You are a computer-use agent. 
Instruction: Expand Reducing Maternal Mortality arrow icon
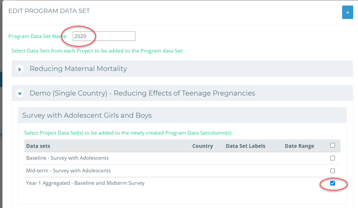pyautogui.click(x=20, y=69)
